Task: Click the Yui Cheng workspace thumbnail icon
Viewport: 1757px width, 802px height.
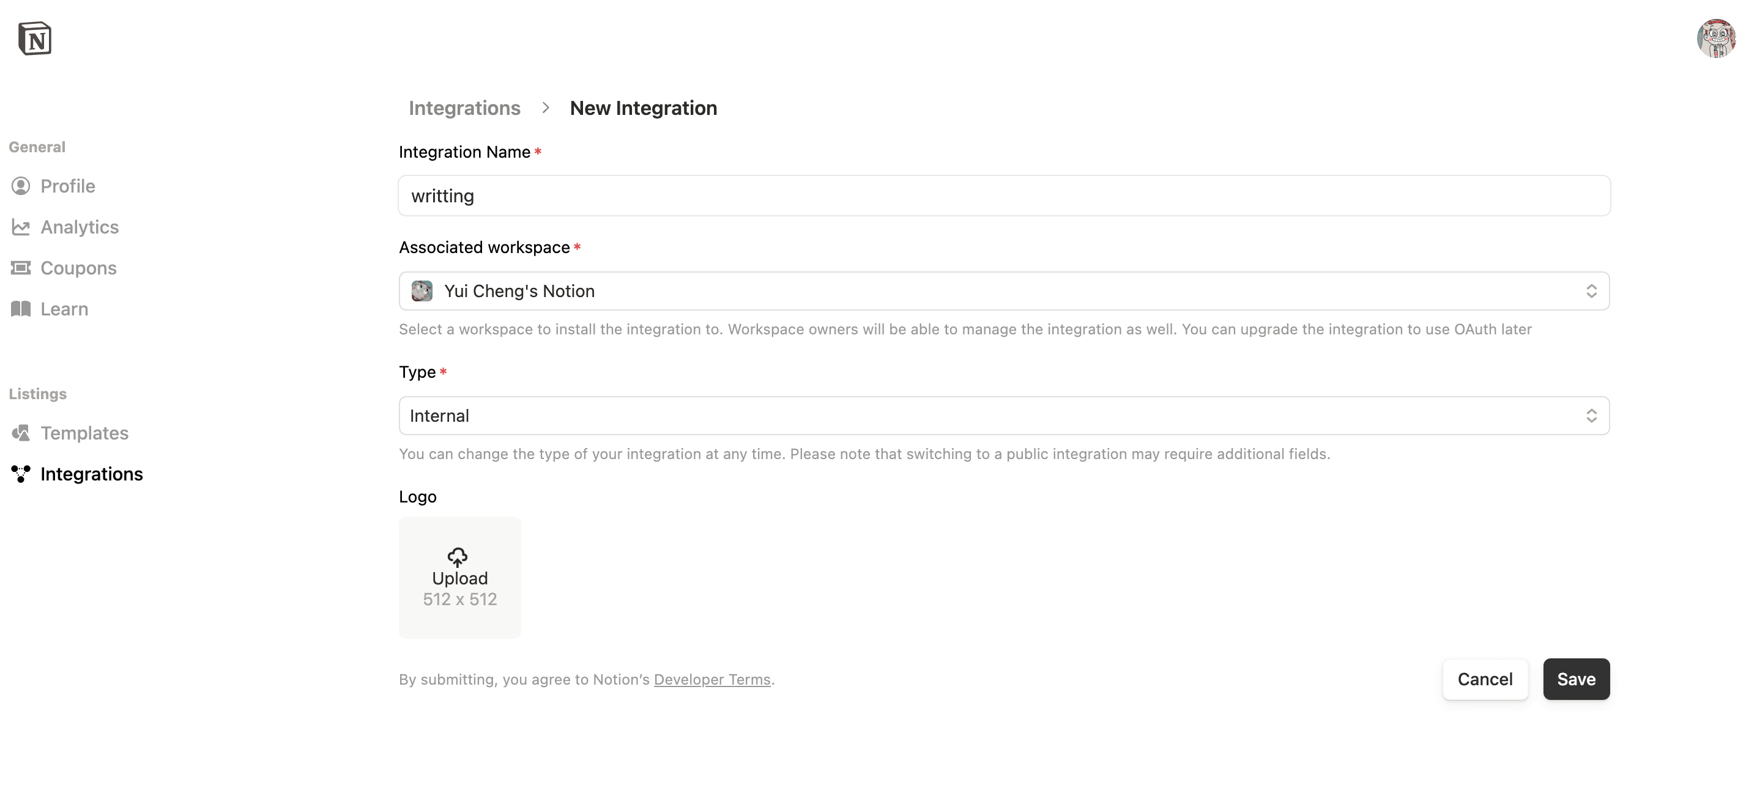Action: pos(422,291)
